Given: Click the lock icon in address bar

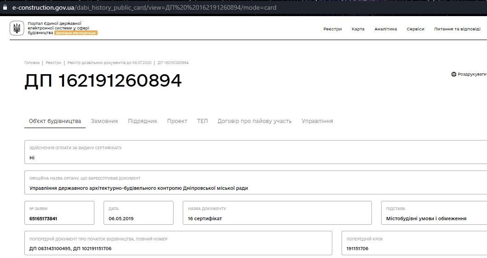Looking at the screenshot, I should coord(5,7).
